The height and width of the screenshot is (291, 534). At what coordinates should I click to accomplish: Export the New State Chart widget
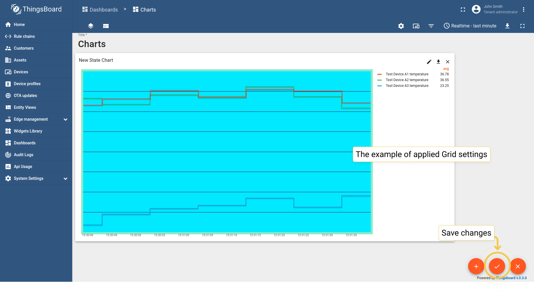(438, 62)
